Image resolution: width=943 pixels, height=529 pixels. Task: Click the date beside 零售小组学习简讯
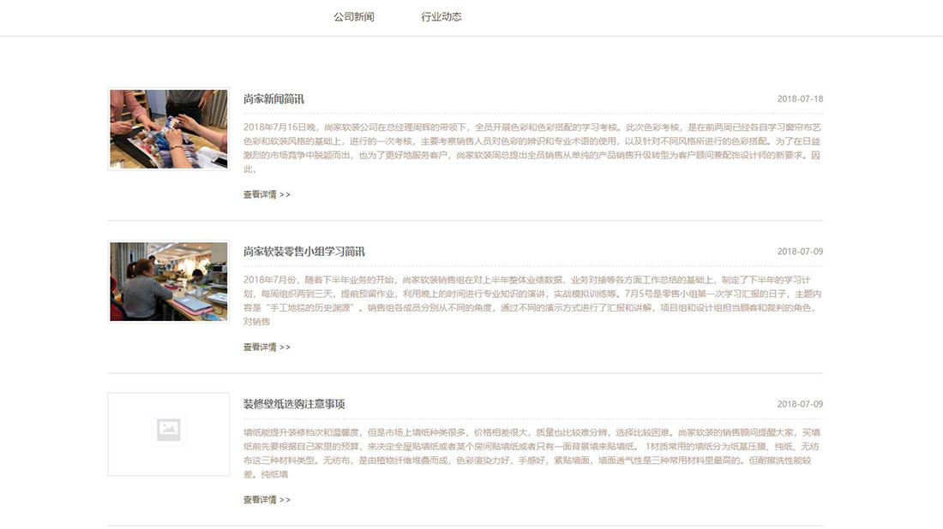pyautogui.click(x=800, y=251)
